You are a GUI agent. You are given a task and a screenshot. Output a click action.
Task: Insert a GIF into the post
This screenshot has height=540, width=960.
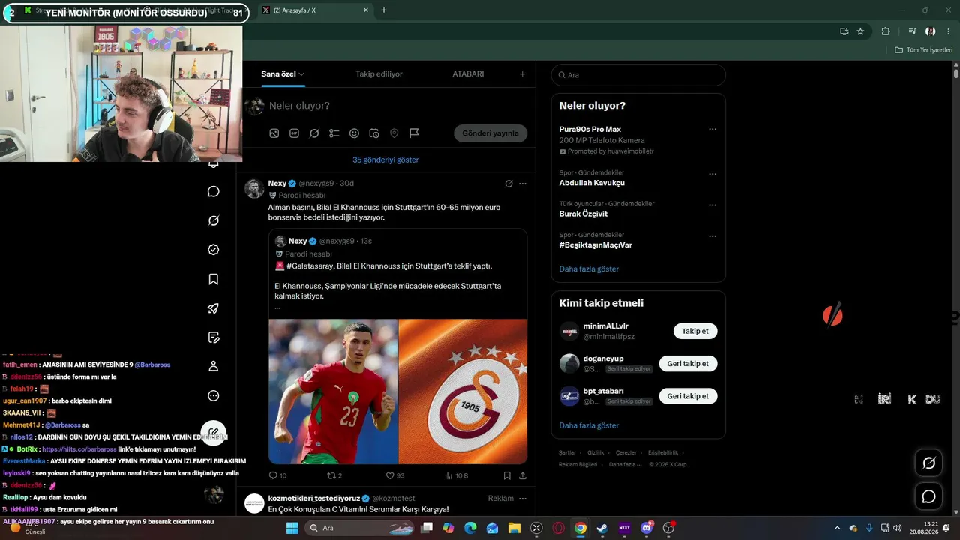click(294, 133)
